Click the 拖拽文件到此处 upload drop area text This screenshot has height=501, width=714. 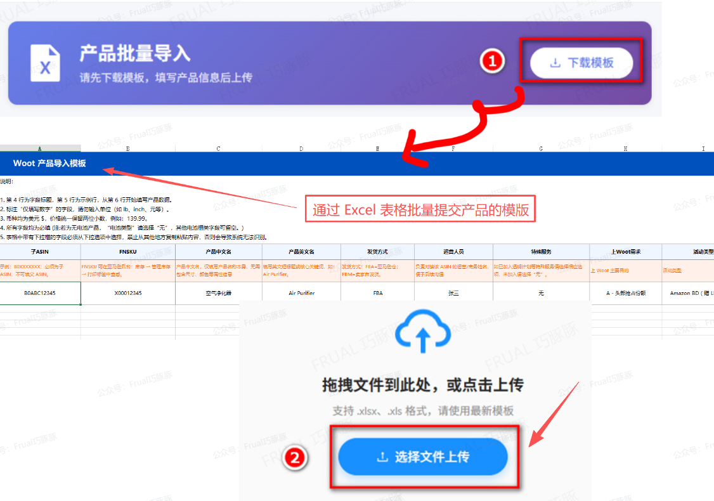point(423,385)
